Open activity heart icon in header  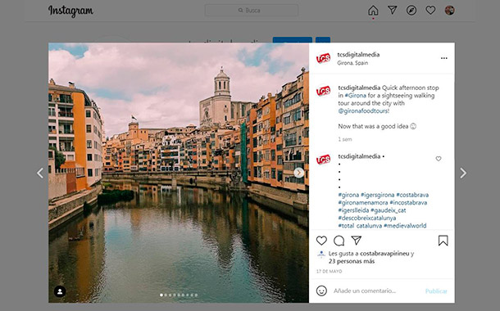click(430, 10)
